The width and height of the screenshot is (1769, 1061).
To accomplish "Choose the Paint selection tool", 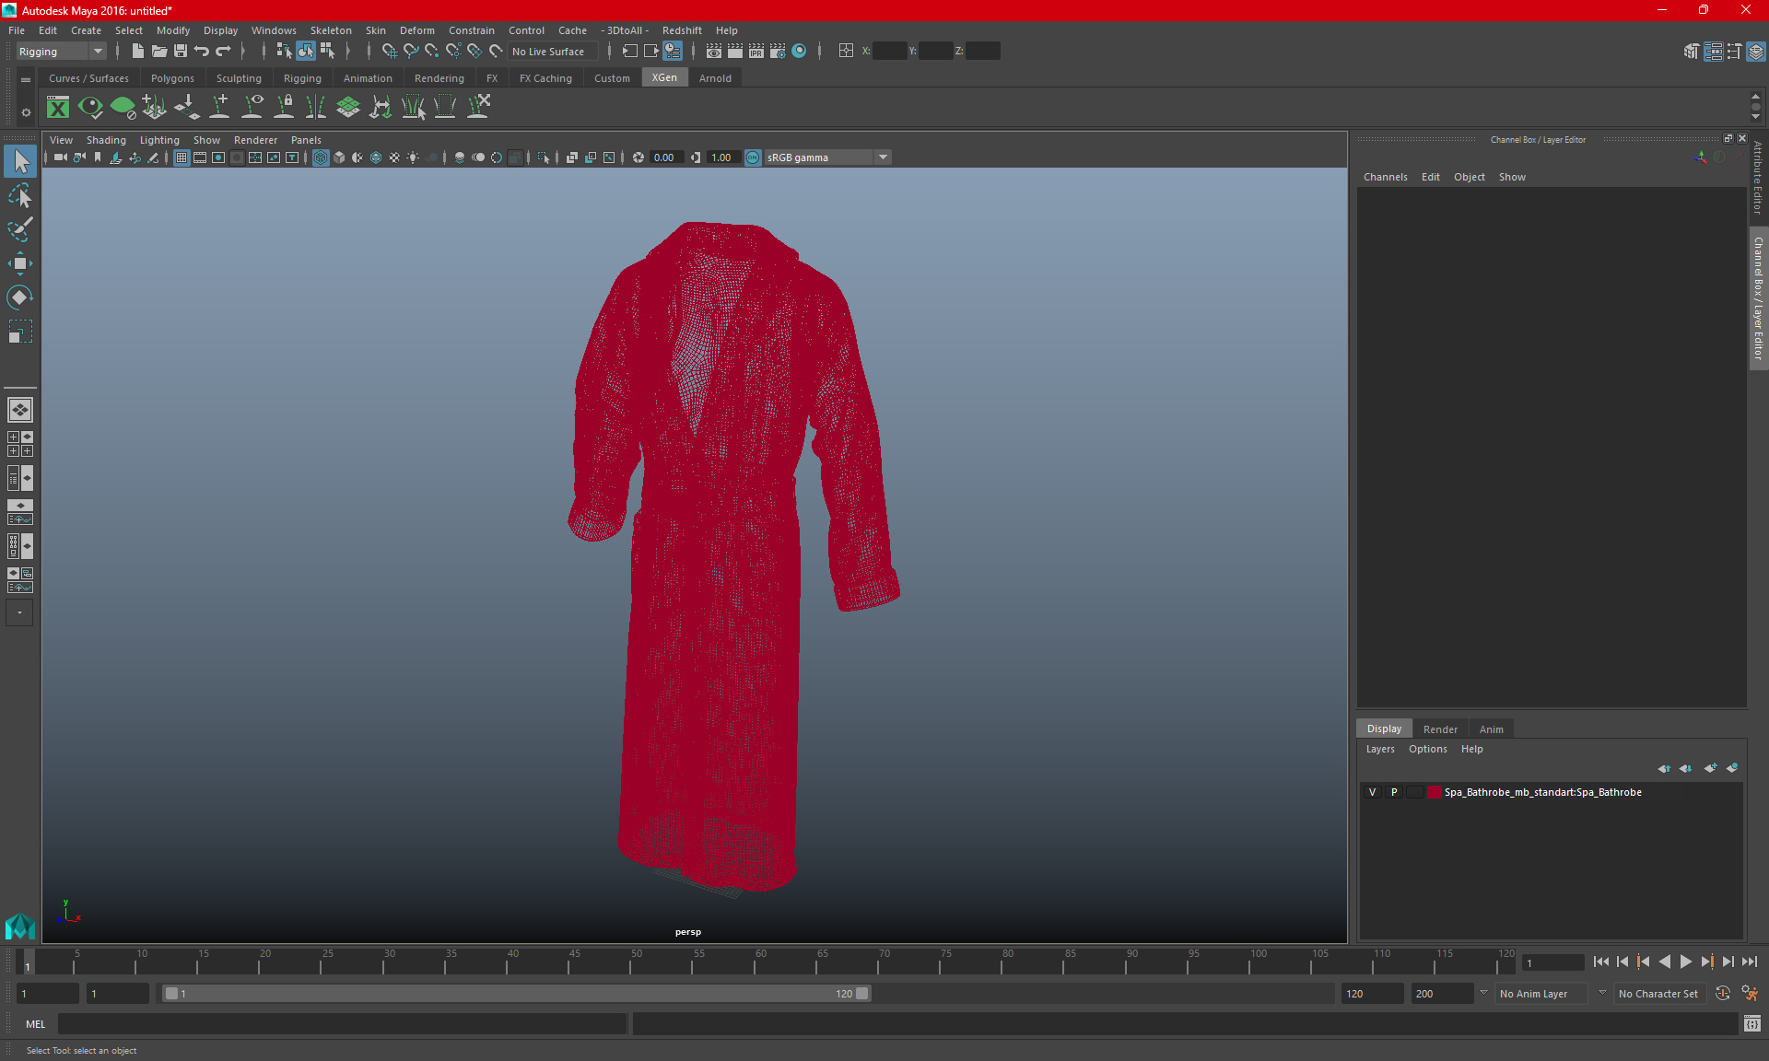I will click(20, 229).
